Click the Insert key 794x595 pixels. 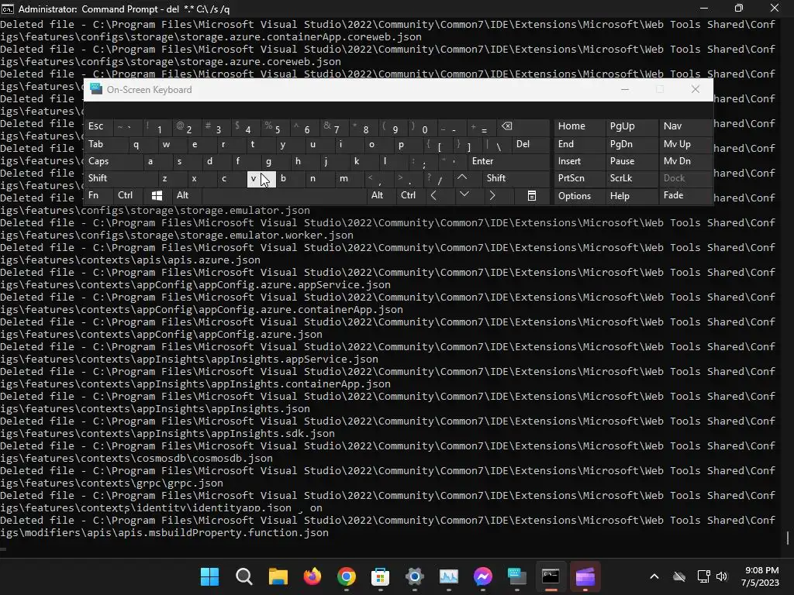[578, 161]
